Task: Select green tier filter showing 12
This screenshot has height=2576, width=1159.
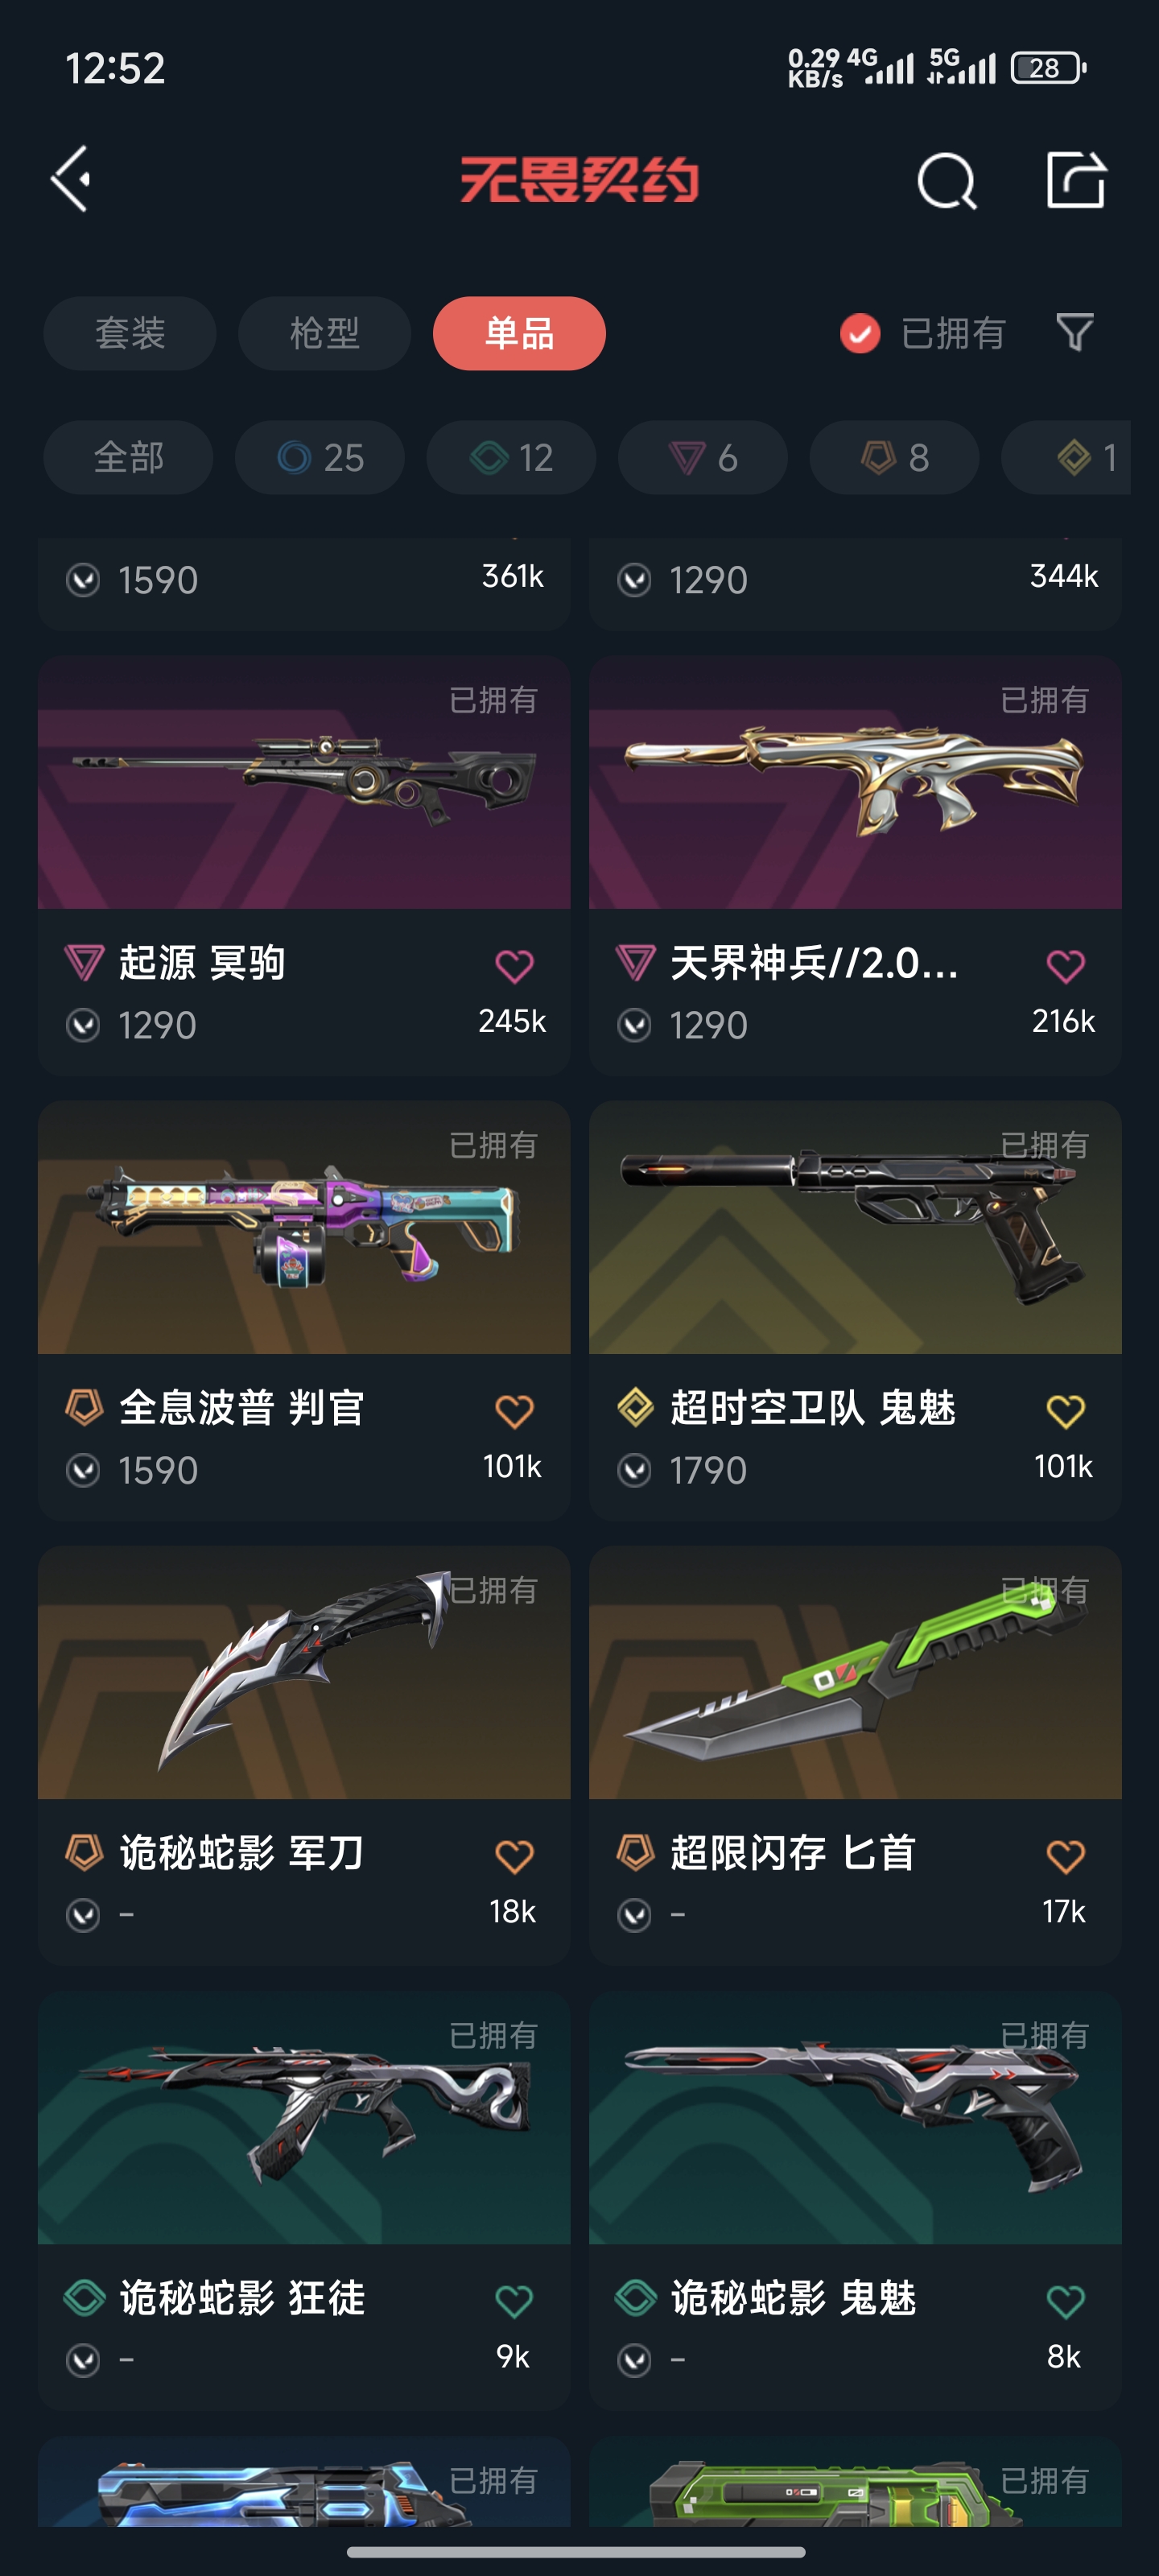Action: tap(511, 457)
